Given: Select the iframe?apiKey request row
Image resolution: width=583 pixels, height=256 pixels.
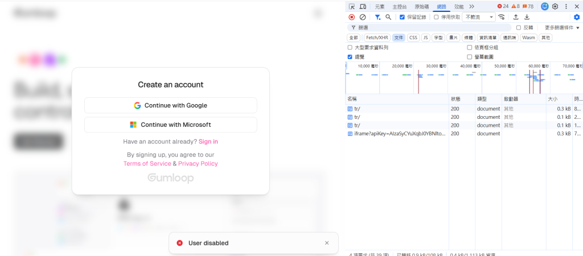Looking at the screenshot, I should click(x=464, y=133).
